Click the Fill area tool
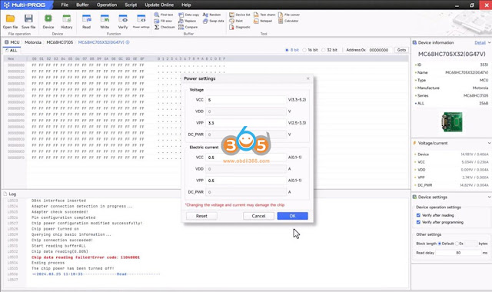Viewport: 492px width, 292px height. tap(163, 21)
